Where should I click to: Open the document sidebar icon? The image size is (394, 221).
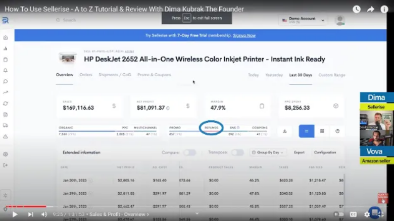click(6, 115)
